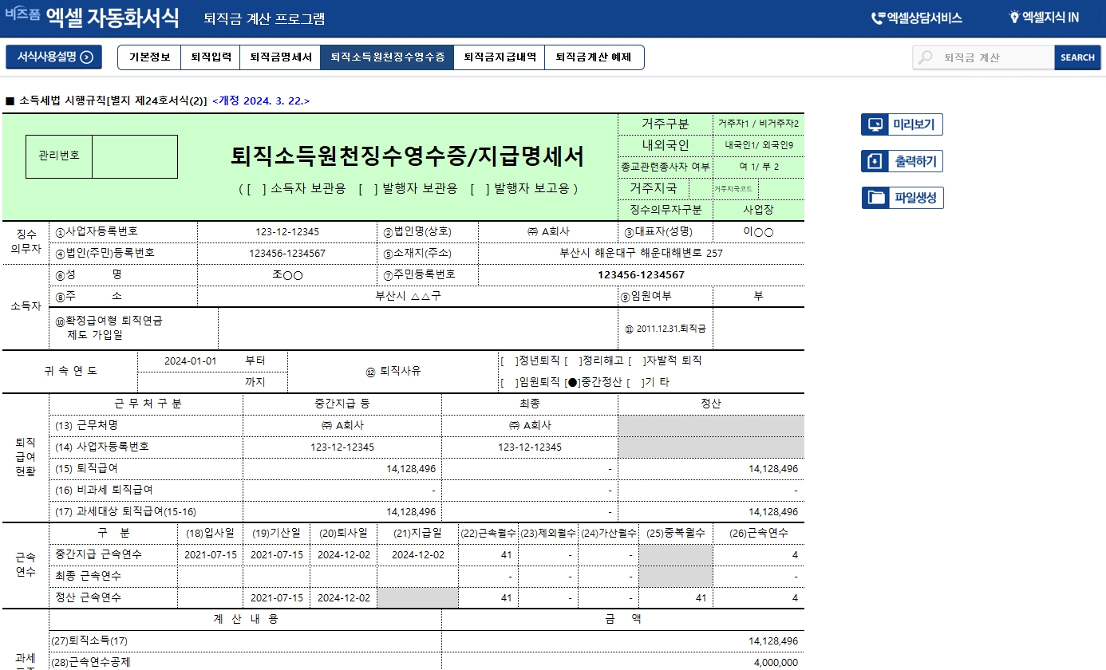Click the 미리보기 preview button label
Viewport: 1106px width, 670px height.
pos(914,125)
